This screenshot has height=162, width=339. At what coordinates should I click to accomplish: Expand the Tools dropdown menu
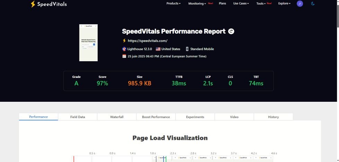(261, 3)
